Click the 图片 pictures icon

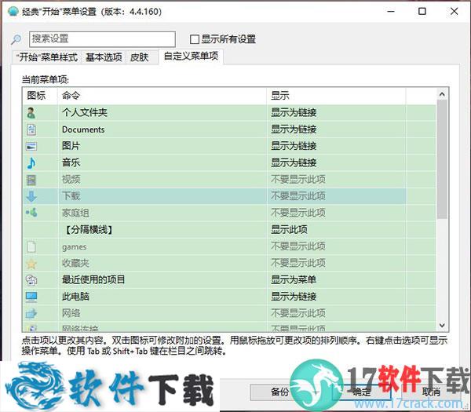tap(31, 146)
